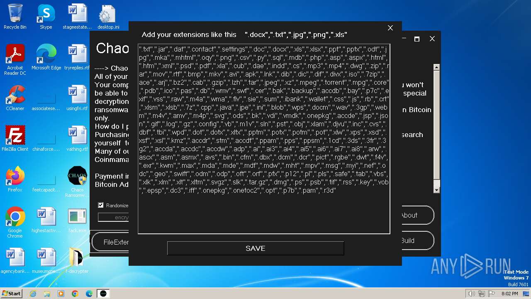Select the f-decrypter folder icon

77,261
